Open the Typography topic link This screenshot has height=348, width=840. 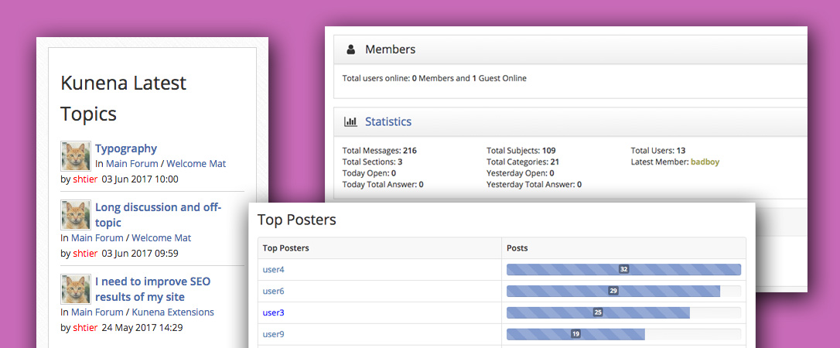click(126, 148)
